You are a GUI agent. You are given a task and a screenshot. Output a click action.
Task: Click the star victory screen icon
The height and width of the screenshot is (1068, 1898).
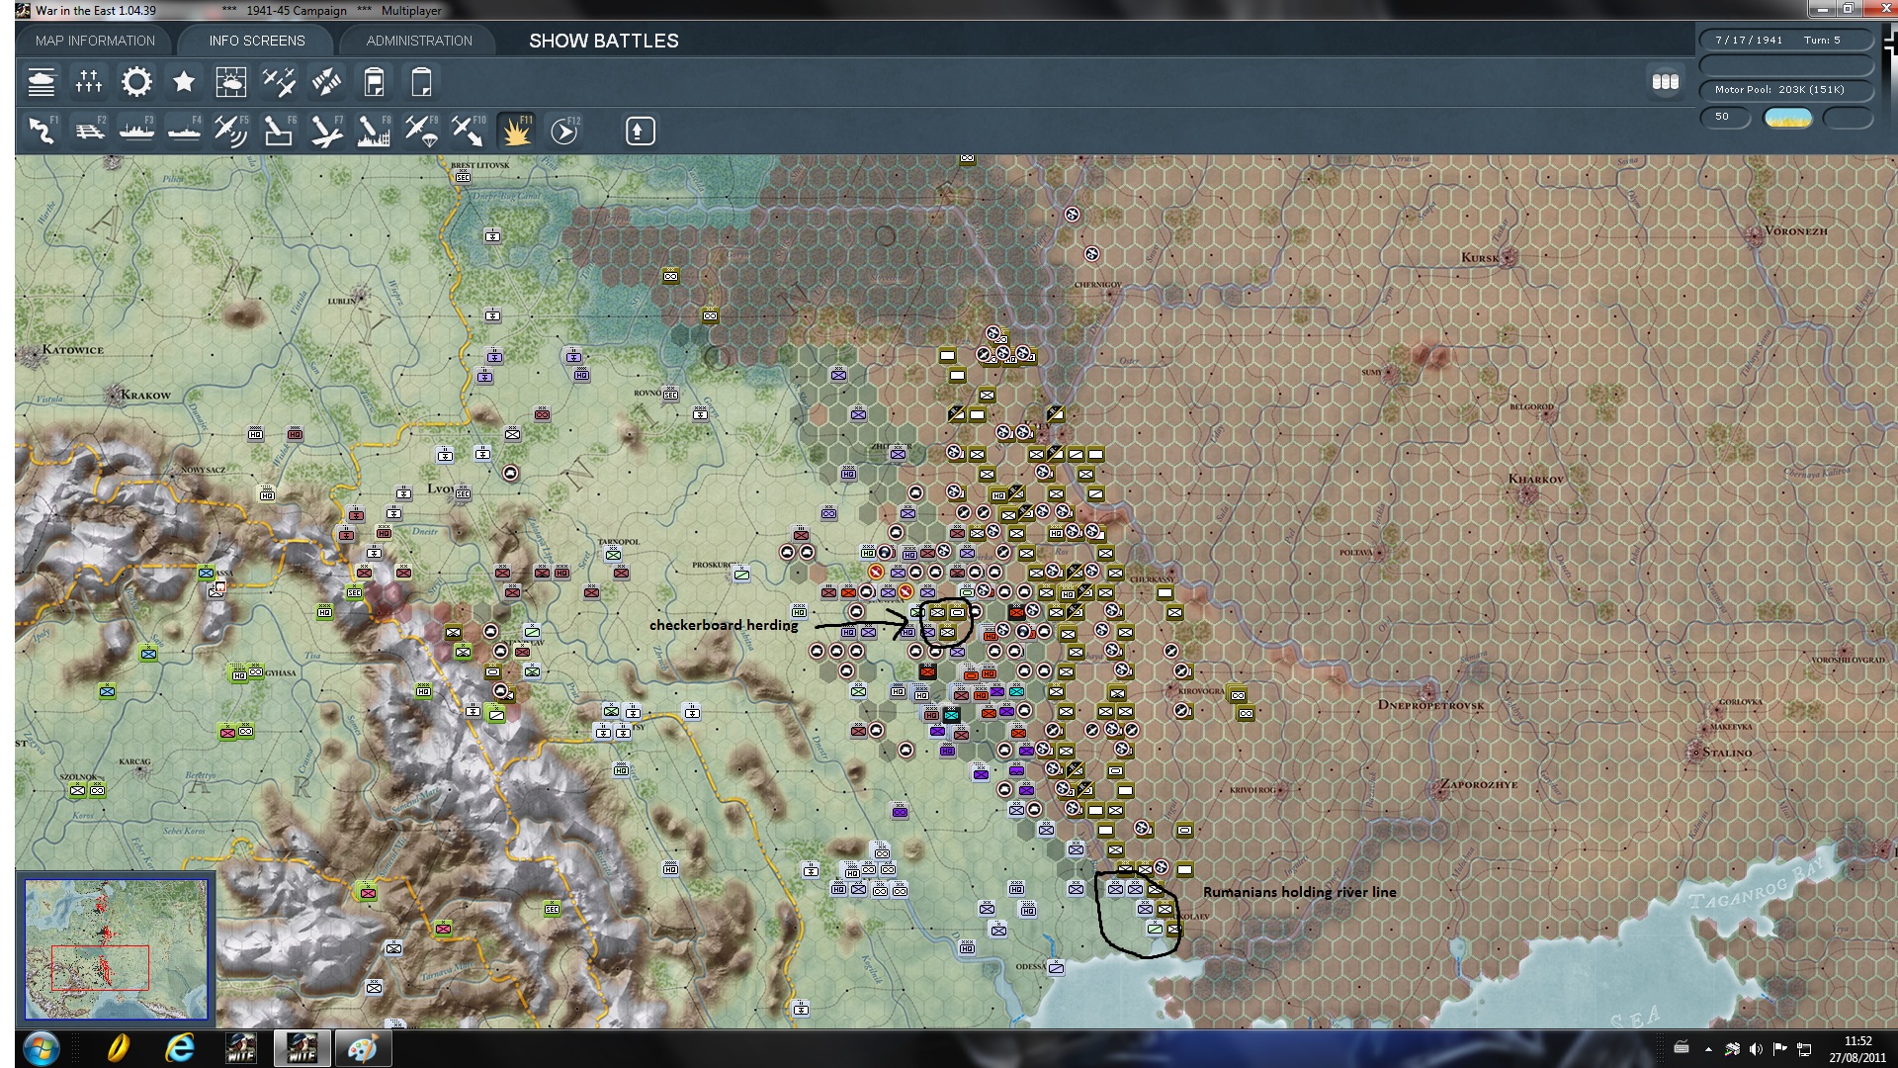click(x=184, y=82)
